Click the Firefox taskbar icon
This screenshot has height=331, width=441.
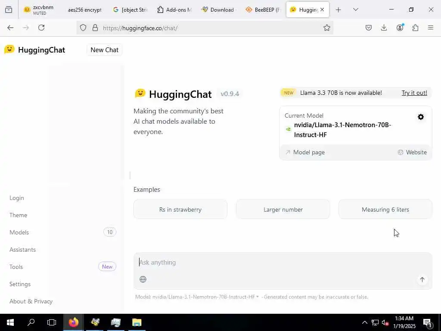(73, 322)
